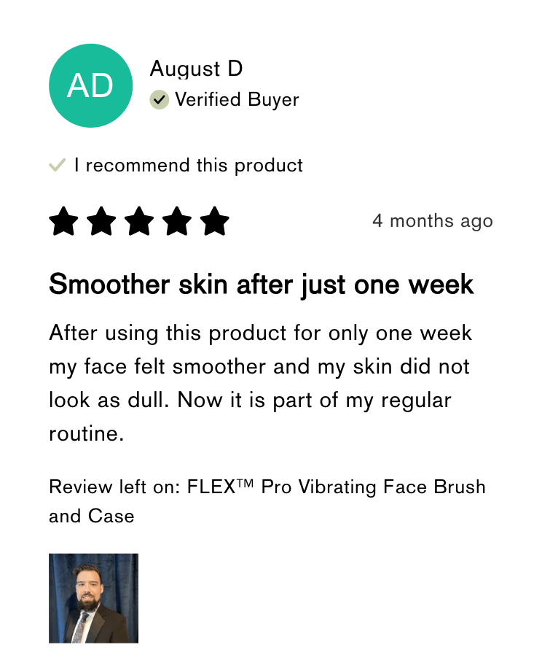Click the first rating star

pos(63,221)
